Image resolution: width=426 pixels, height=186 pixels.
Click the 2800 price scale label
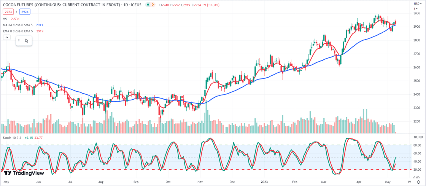[x=417, y=40]
